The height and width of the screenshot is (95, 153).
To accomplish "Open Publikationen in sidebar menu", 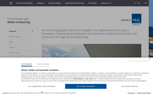I will [21, 53].
